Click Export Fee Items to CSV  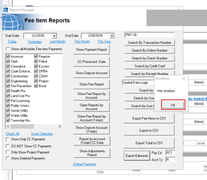pos(149,118)
